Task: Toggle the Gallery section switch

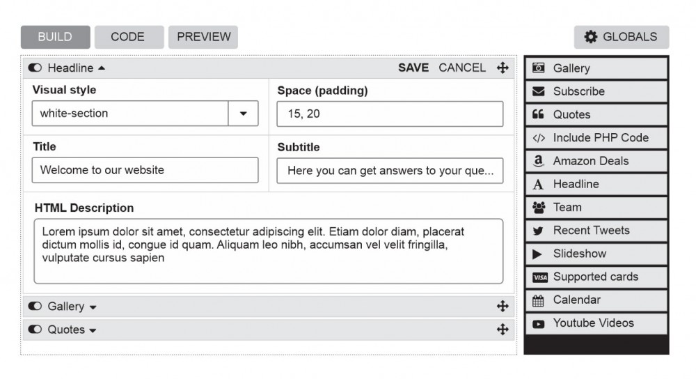Action: [x=35, y=307]
